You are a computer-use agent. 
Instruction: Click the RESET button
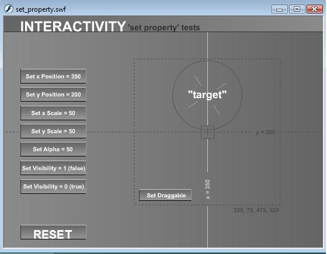[53, 232]
